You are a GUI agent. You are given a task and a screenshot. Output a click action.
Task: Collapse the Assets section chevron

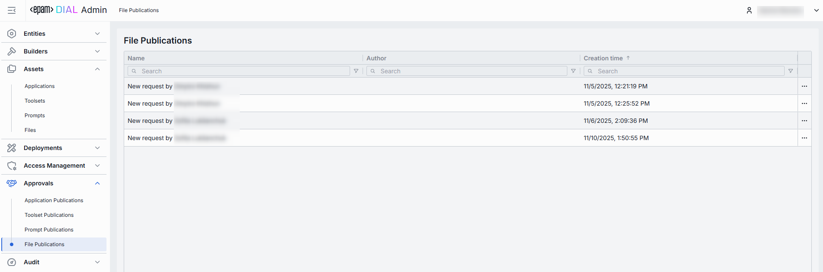(97, 69)
